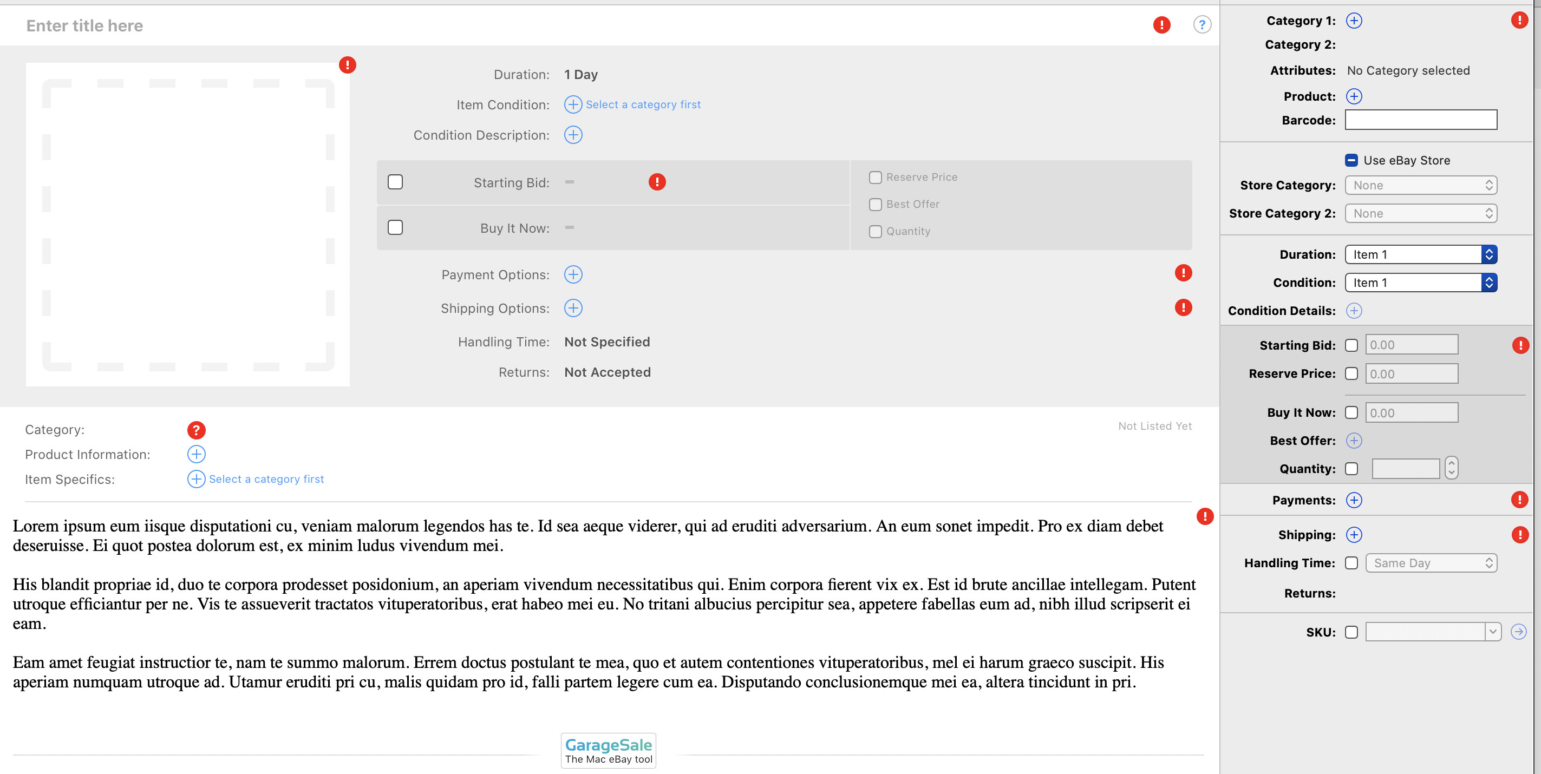This screenshot has height=774, width=1541.
Task: Open Store Category 2 dropdown
Action: click(x=1420, y=213)
